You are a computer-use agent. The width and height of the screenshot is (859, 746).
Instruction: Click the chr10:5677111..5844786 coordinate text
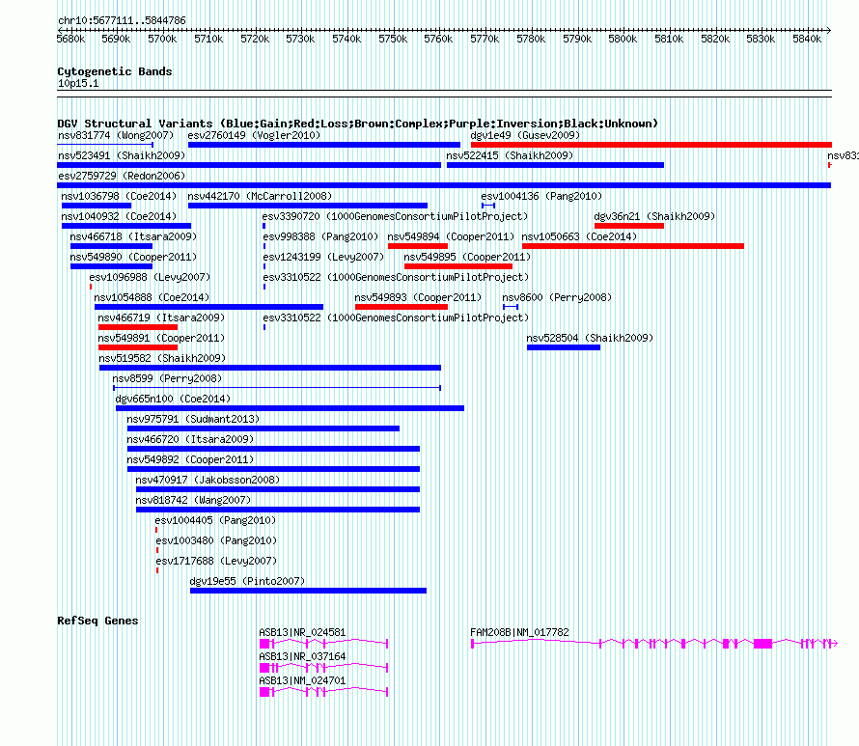coord(122,21)
